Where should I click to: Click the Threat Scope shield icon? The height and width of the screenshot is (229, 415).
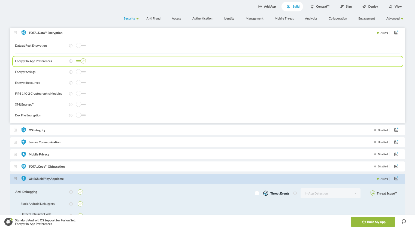[x=372, y=193]
